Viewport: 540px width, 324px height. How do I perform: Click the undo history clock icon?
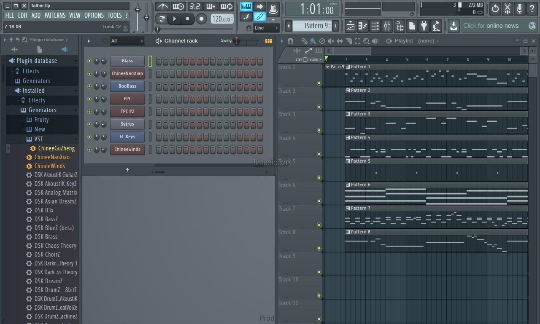[495, 8]
